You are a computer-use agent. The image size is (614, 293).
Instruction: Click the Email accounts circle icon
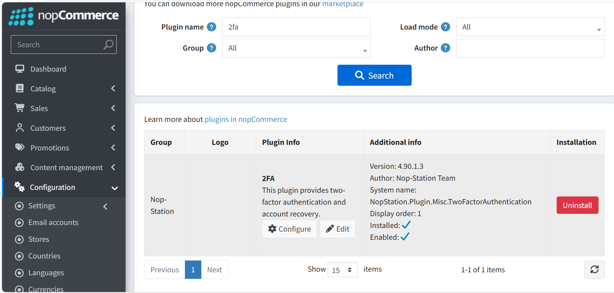coord(19,223)
